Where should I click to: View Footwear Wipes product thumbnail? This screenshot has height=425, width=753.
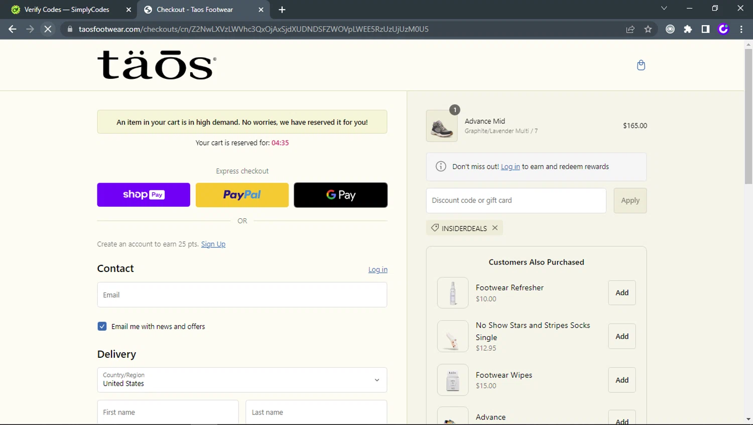point(453,380)
